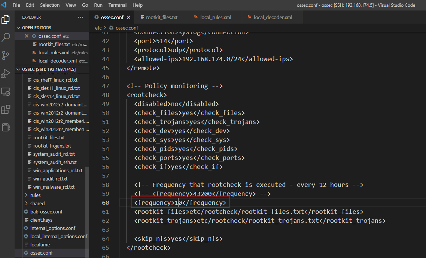426x258 pixels.
Task: Open system_audit_rcl.txt file
Action: tap(54, 154)
